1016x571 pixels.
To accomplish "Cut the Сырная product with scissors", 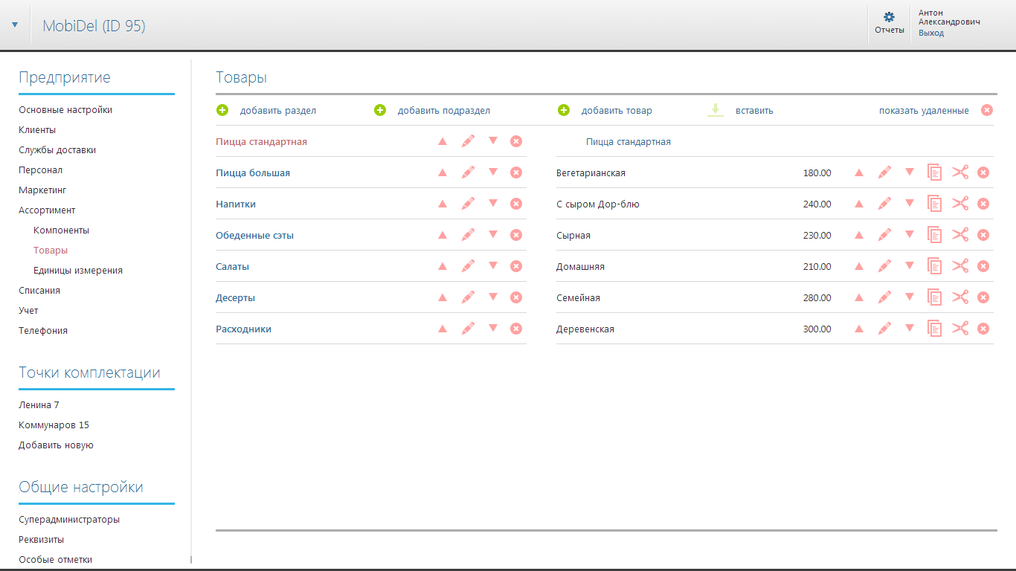I will click(960, 235).
